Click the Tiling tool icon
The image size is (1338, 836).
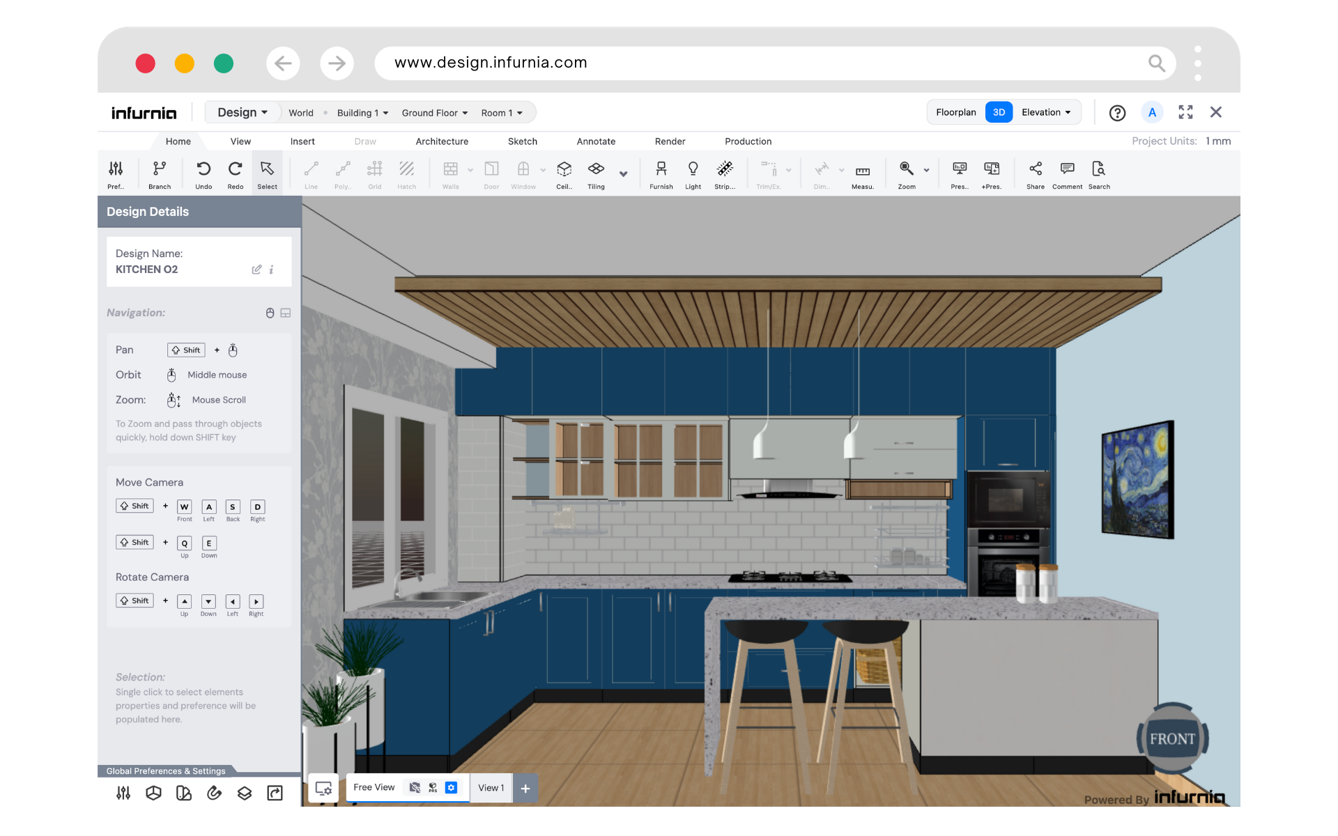596,169
